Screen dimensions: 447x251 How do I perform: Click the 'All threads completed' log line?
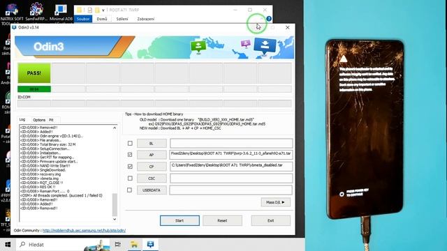coord(61,195)
